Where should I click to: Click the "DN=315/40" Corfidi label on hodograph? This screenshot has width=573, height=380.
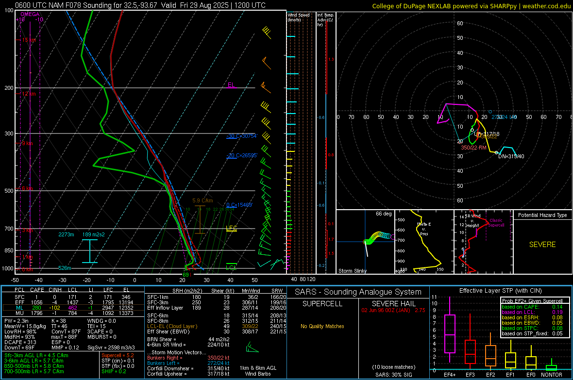[511, 156]
